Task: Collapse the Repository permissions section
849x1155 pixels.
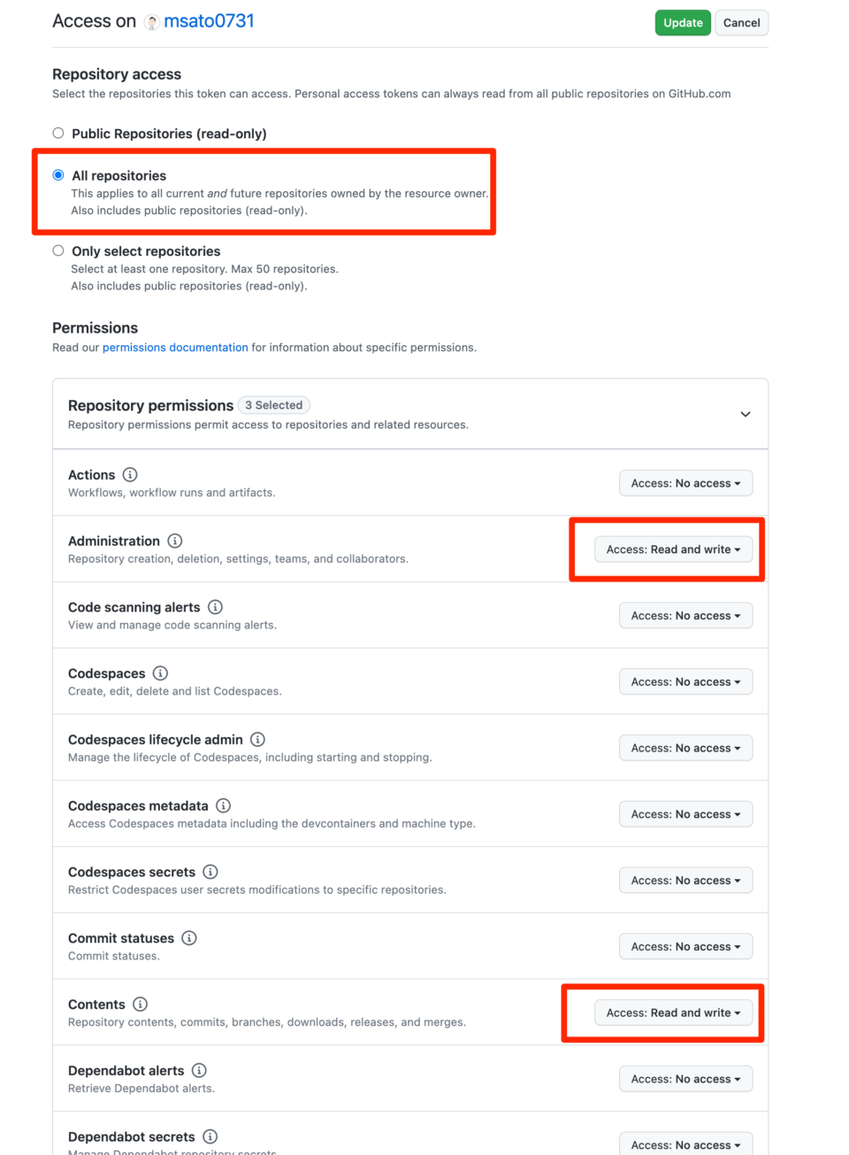Action: (x=746, y=413)
